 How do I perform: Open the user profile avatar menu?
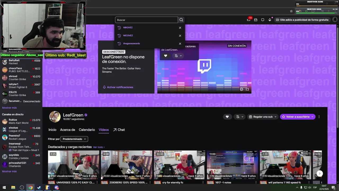pyautogui.click(x=335, y=20)
